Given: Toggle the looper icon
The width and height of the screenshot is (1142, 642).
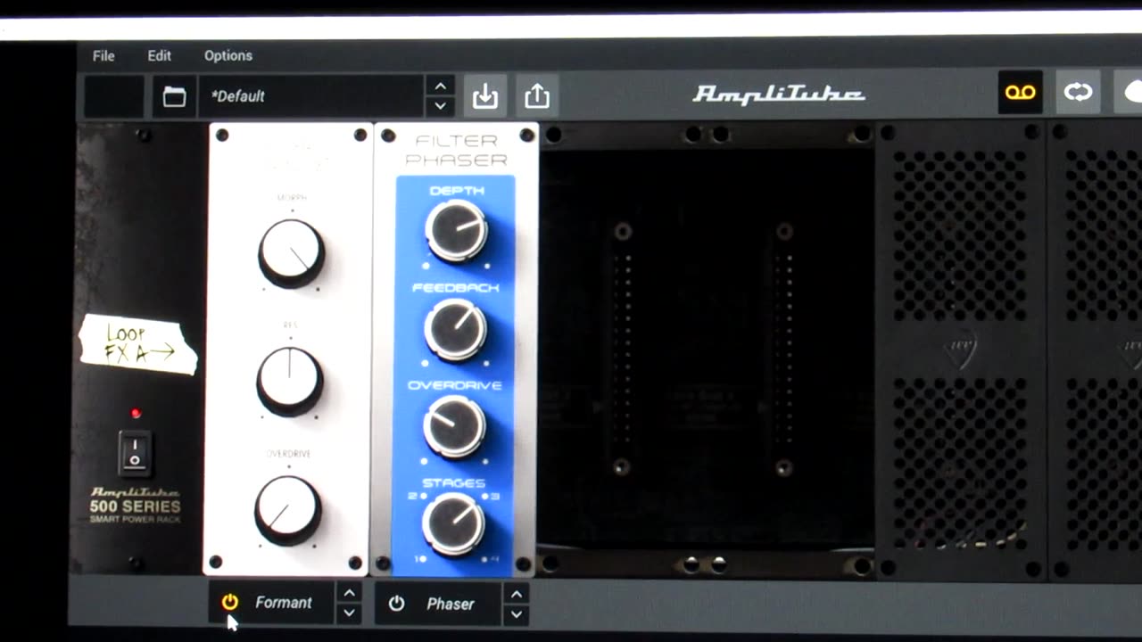Looking at the screenshot, I should click(1078, 93).
